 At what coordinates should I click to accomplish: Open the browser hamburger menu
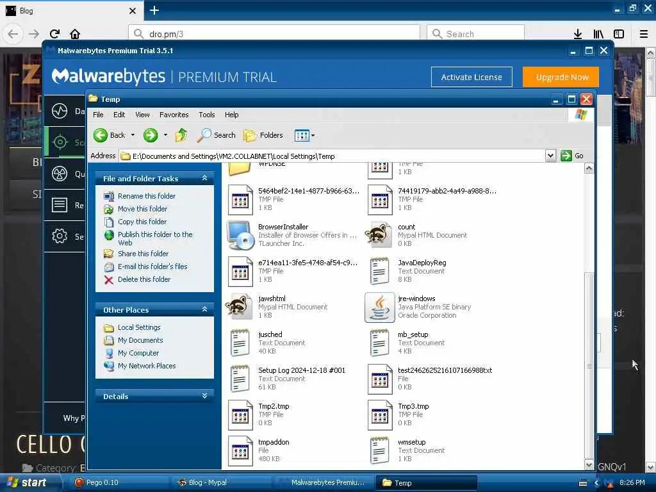point(644,34)
